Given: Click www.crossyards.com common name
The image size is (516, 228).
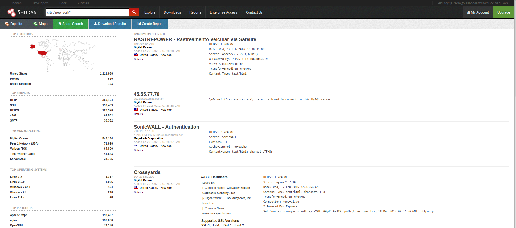Looking at the screenshot, I should [217, 213].
